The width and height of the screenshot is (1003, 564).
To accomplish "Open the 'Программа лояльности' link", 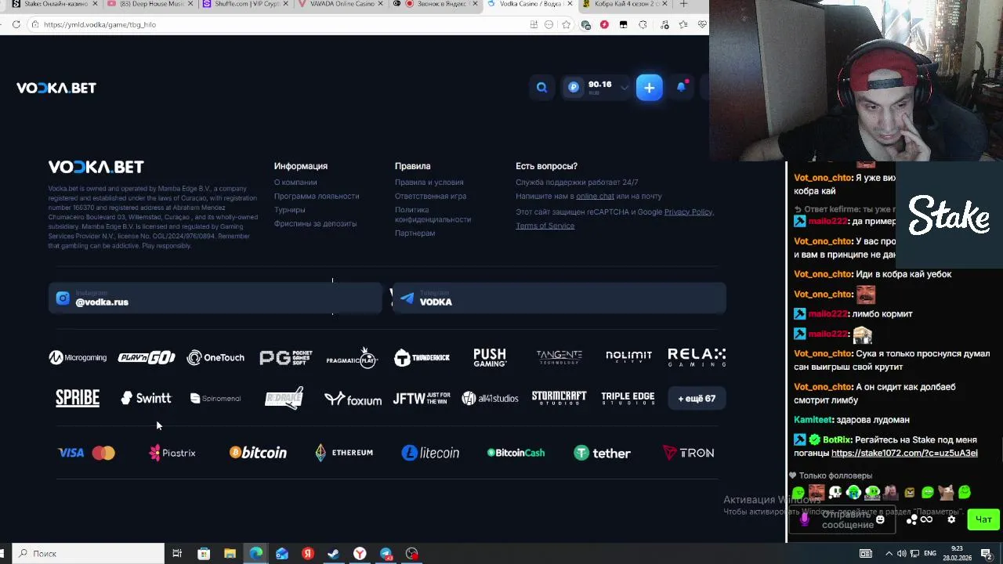I will pyautogui.click(x=317, y=196).
